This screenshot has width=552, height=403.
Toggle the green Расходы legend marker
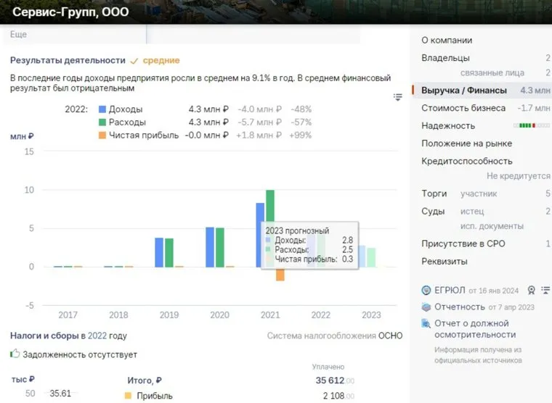pyautogui.click(x=102, y=122)
